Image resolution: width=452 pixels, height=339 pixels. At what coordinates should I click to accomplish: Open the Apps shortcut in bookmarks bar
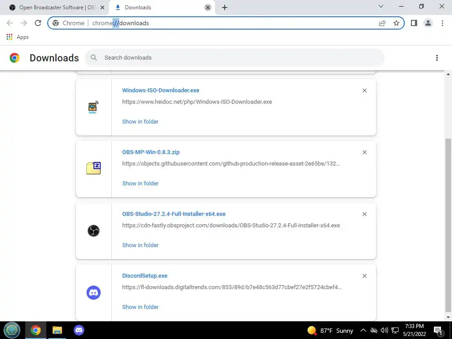click(18, 37)
